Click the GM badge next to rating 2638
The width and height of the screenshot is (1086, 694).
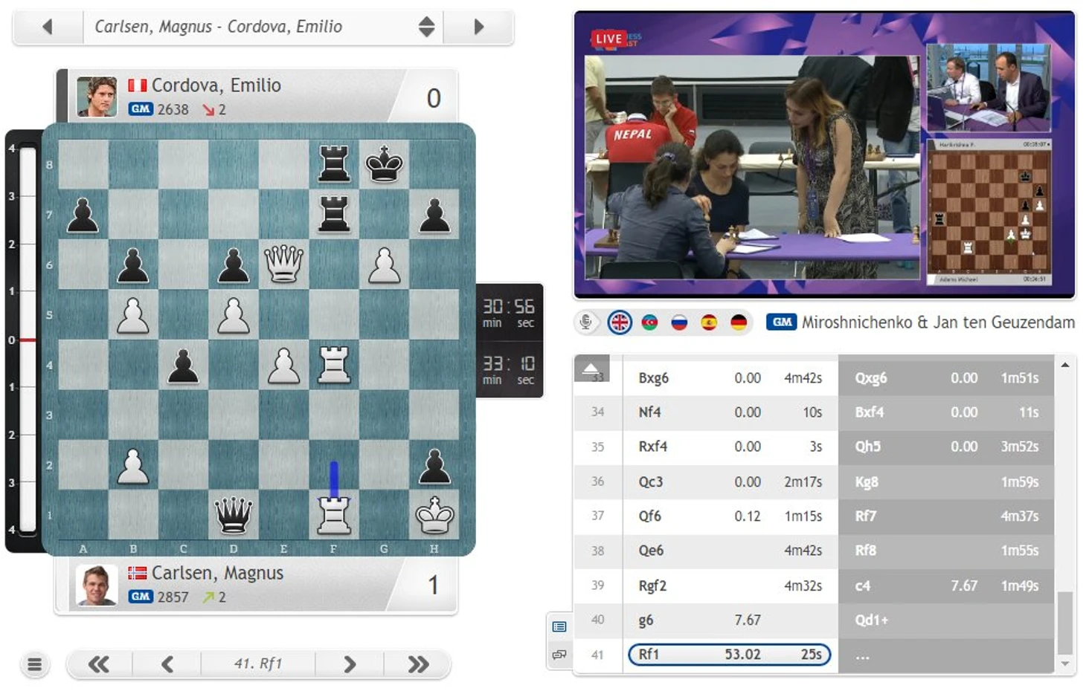coord(140,109)
